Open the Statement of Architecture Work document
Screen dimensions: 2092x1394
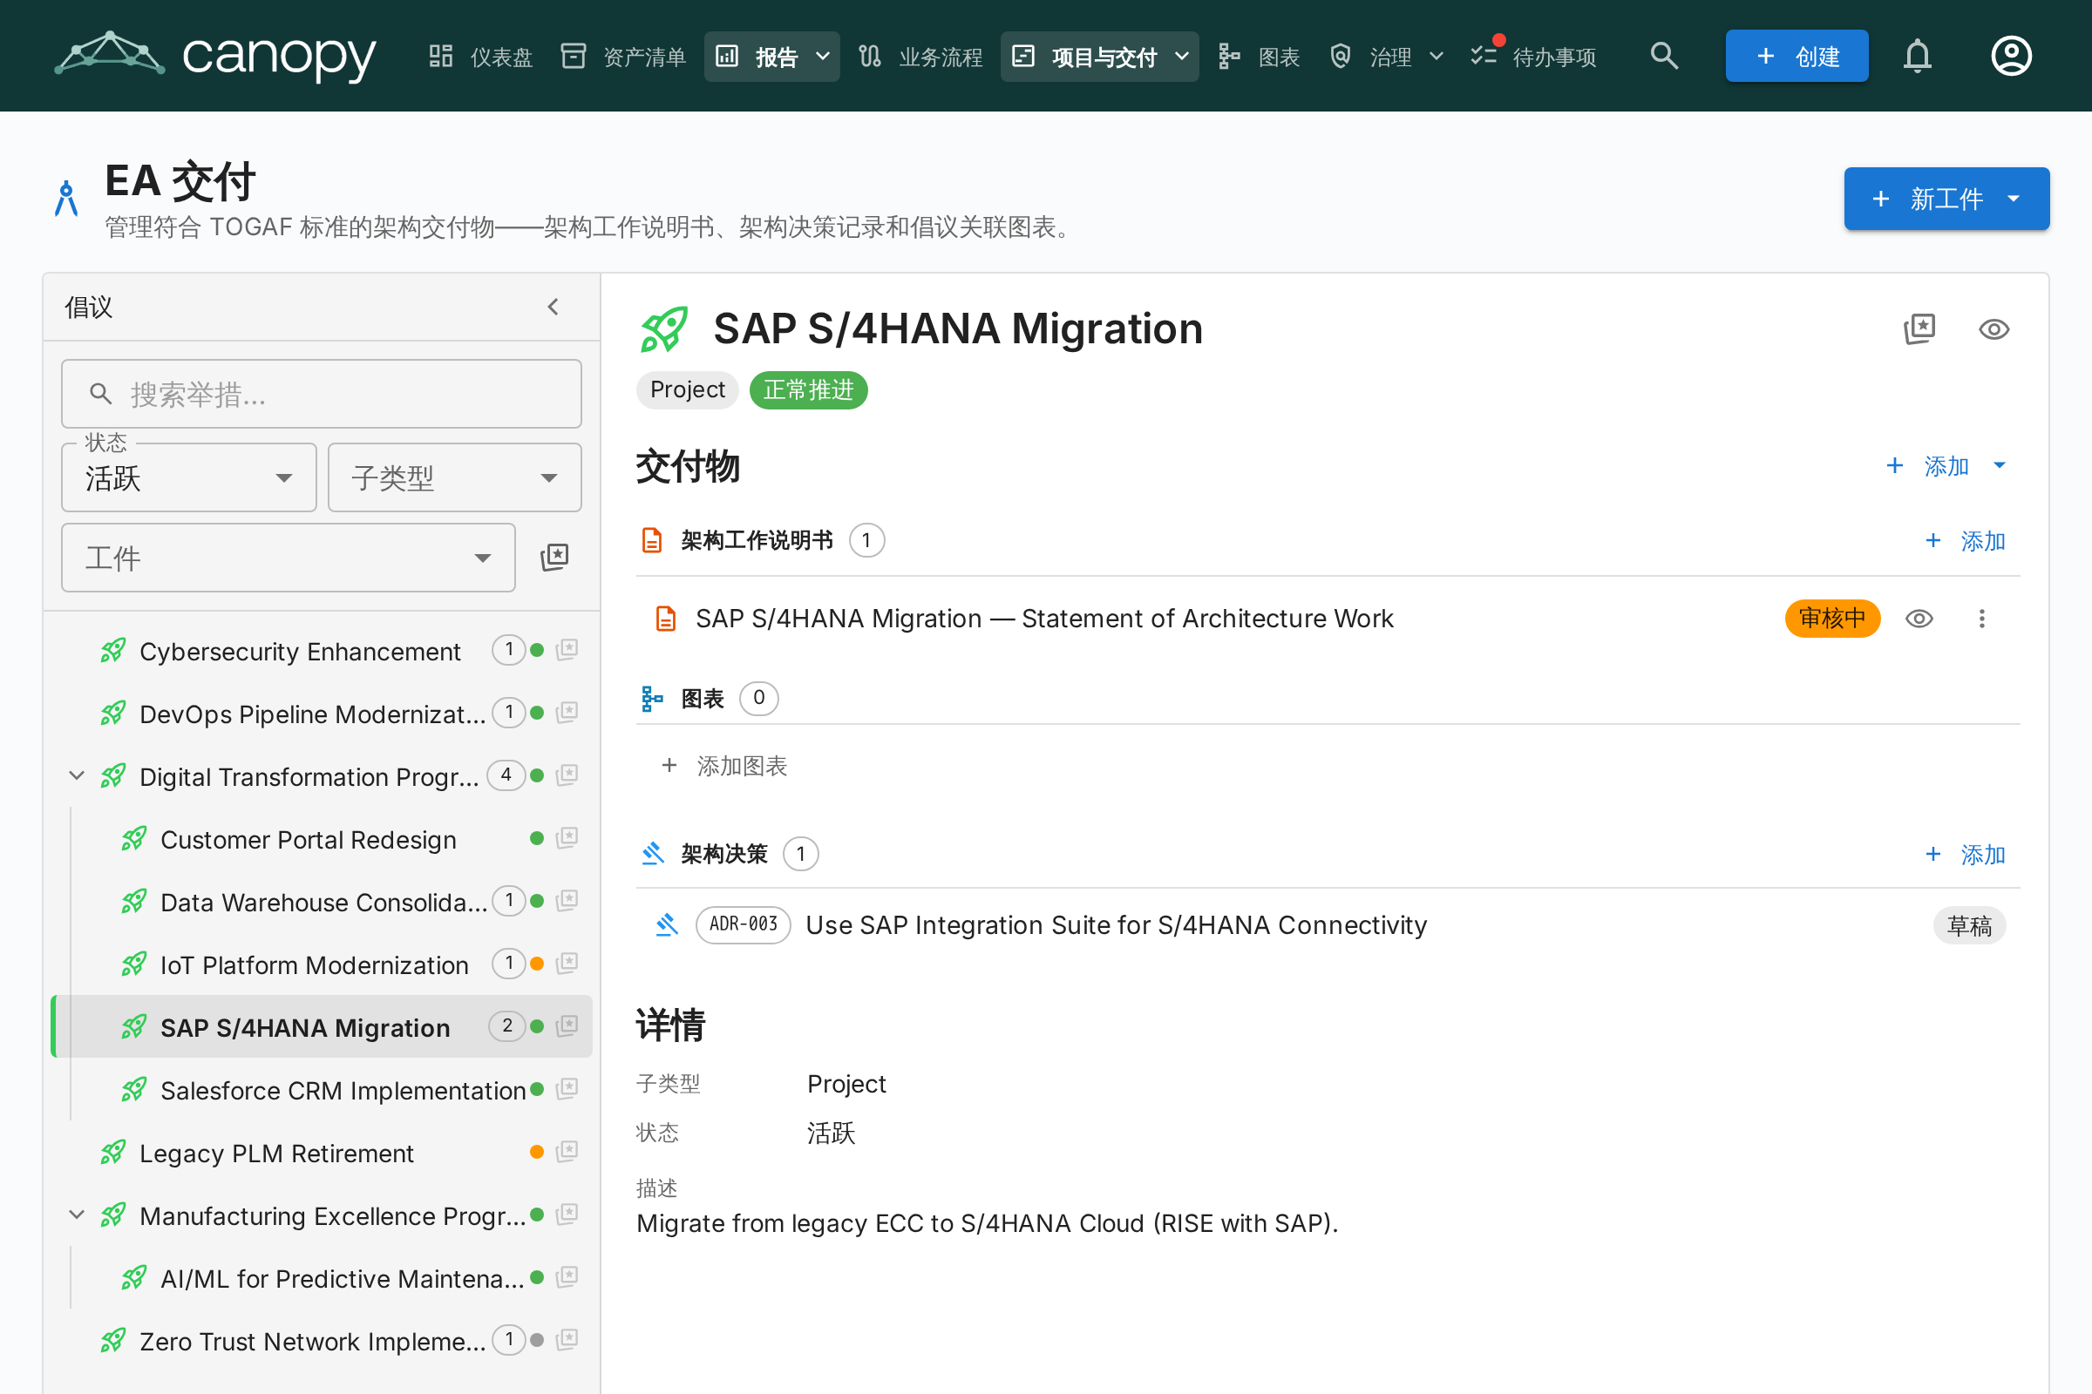(x=1044, y=619)
